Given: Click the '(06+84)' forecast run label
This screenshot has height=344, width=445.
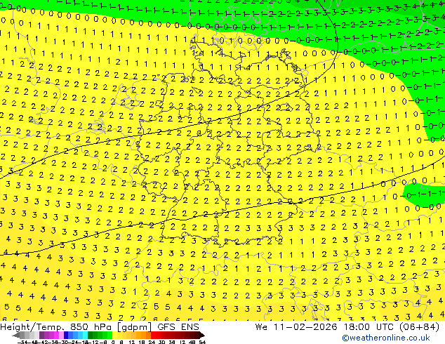Looking at the screenshot, I should pos(419,327).
